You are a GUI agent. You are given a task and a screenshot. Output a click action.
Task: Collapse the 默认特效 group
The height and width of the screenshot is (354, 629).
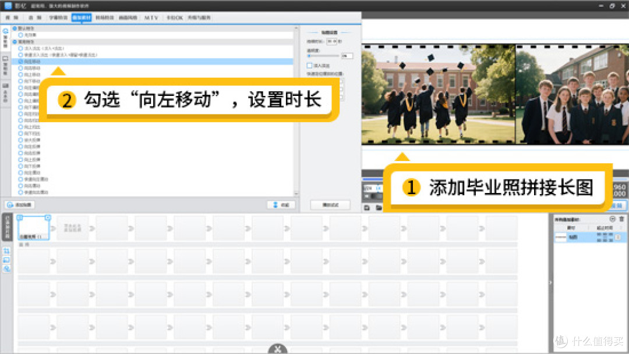(15, 28)
